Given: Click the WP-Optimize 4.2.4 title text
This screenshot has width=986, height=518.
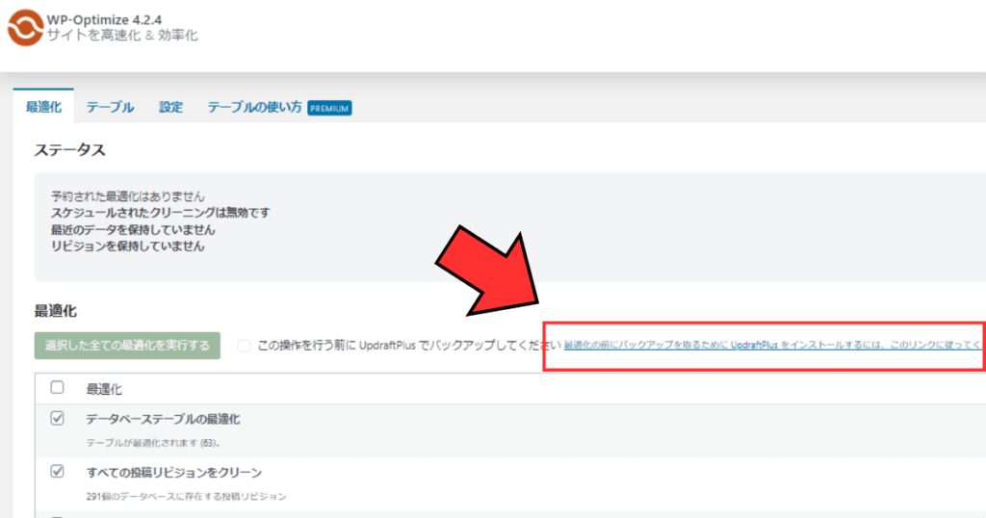Looking at the screenshot, I should click(105, 16).
